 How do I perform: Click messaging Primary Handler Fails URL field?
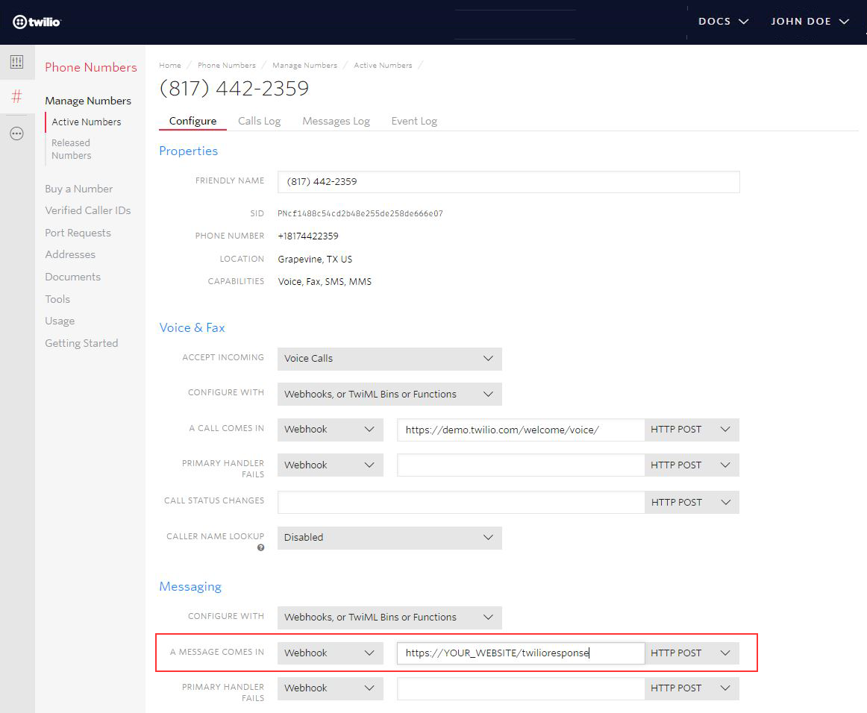click(x=521, y=688)
